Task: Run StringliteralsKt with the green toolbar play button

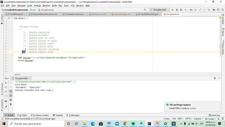Action: [x=173, y=10]
